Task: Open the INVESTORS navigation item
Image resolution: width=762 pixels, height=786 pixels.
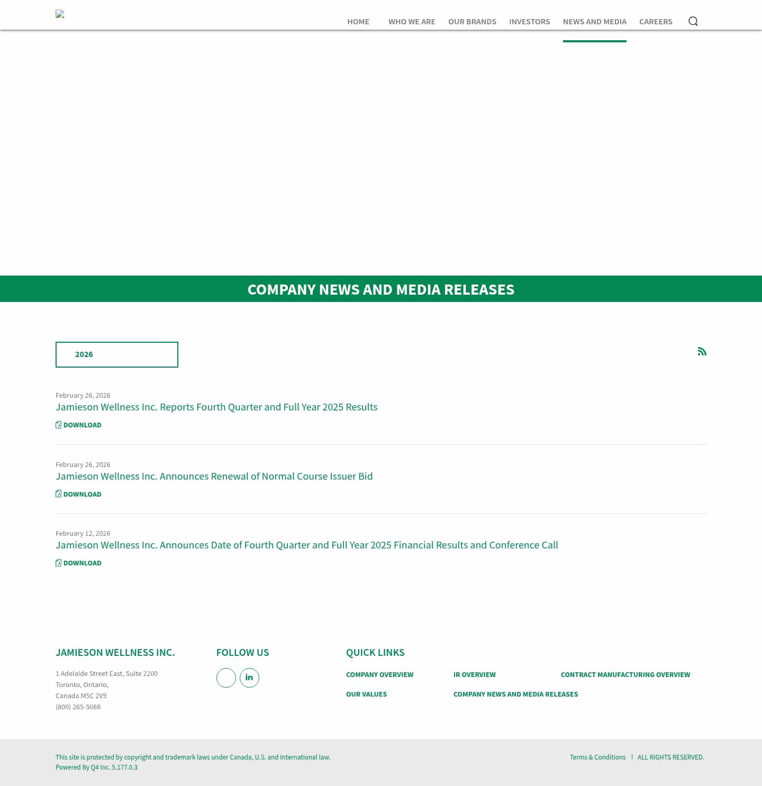Action: tap(529, 22)
